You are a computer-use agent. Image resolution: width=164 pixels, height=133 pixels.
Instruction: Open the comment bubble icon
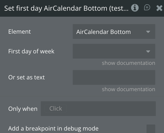click(x=147, y=8)
